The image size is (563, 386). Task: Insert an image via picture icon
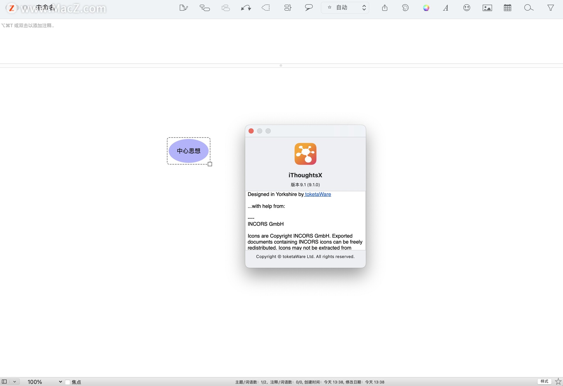[487, 8]
